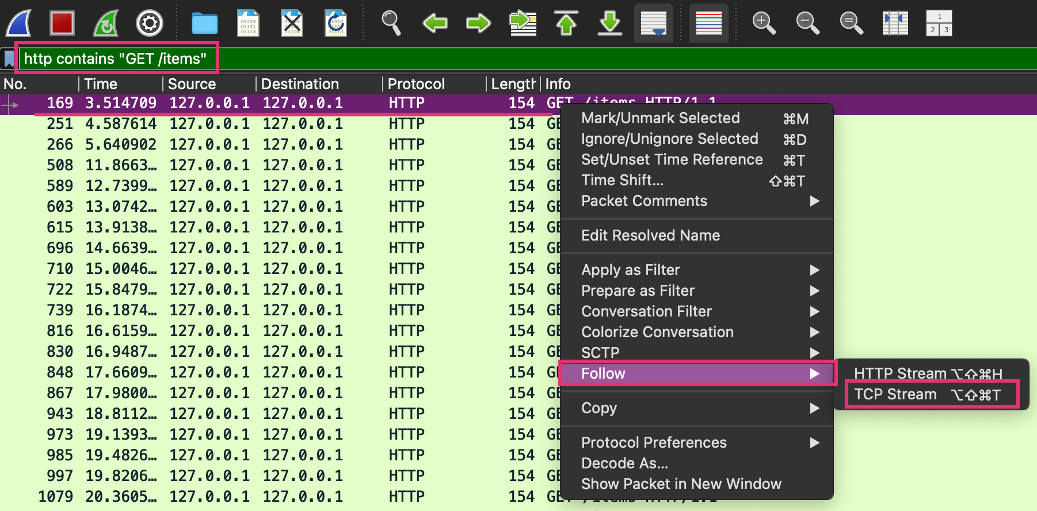Expand the Copy submenu
1037x511 pixels.
(x=696, y=408)
